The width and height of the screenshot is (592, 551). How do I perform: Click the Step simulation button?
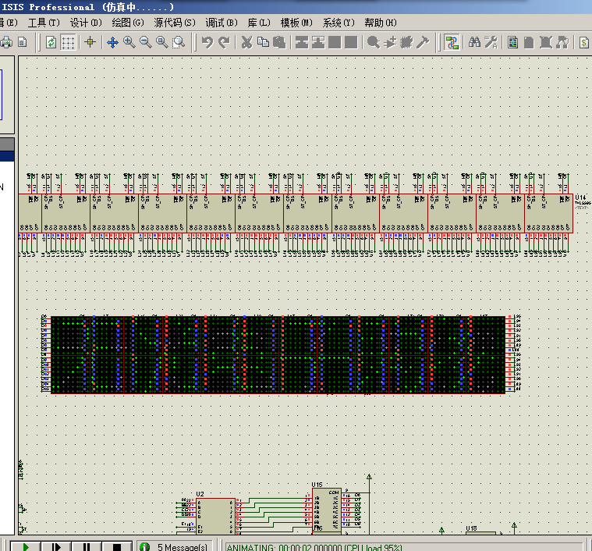click(x=56, y=546)
